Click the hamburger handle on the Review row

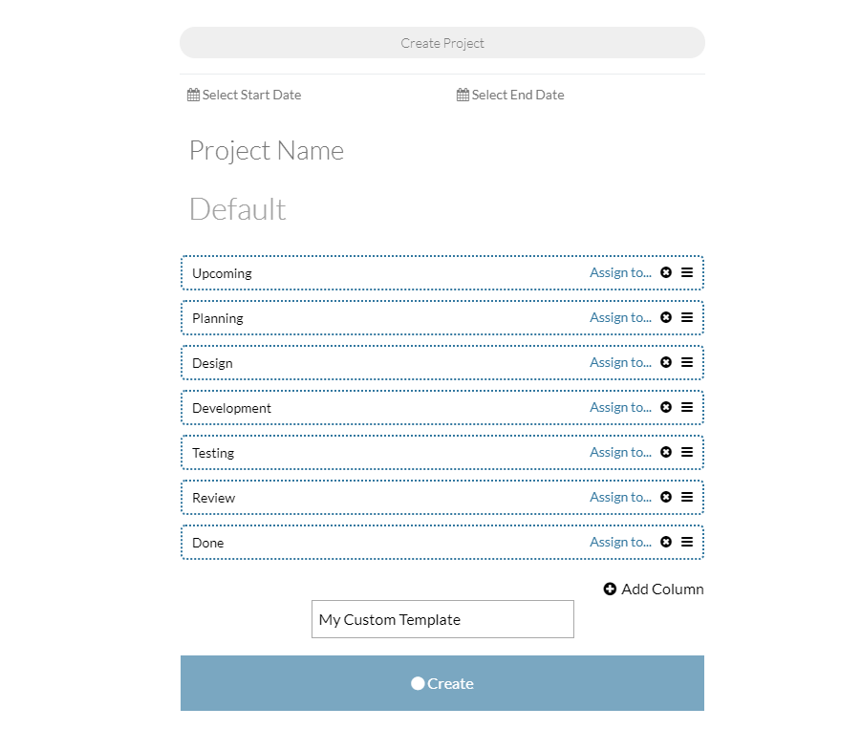coord(687,497)
